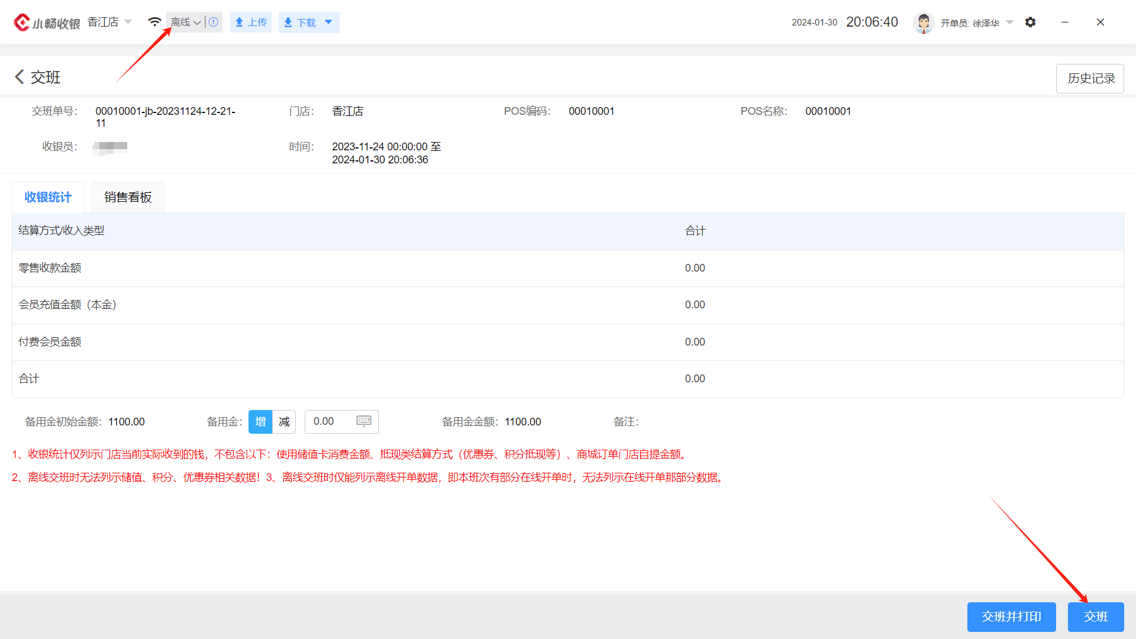
Task: Open 历史记录 history records
Action: pyautogui.click(x=1090, y=79)
